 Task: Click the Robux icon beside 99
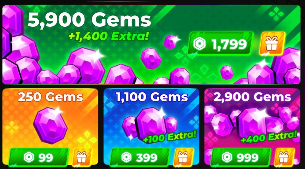click(29, 157)
